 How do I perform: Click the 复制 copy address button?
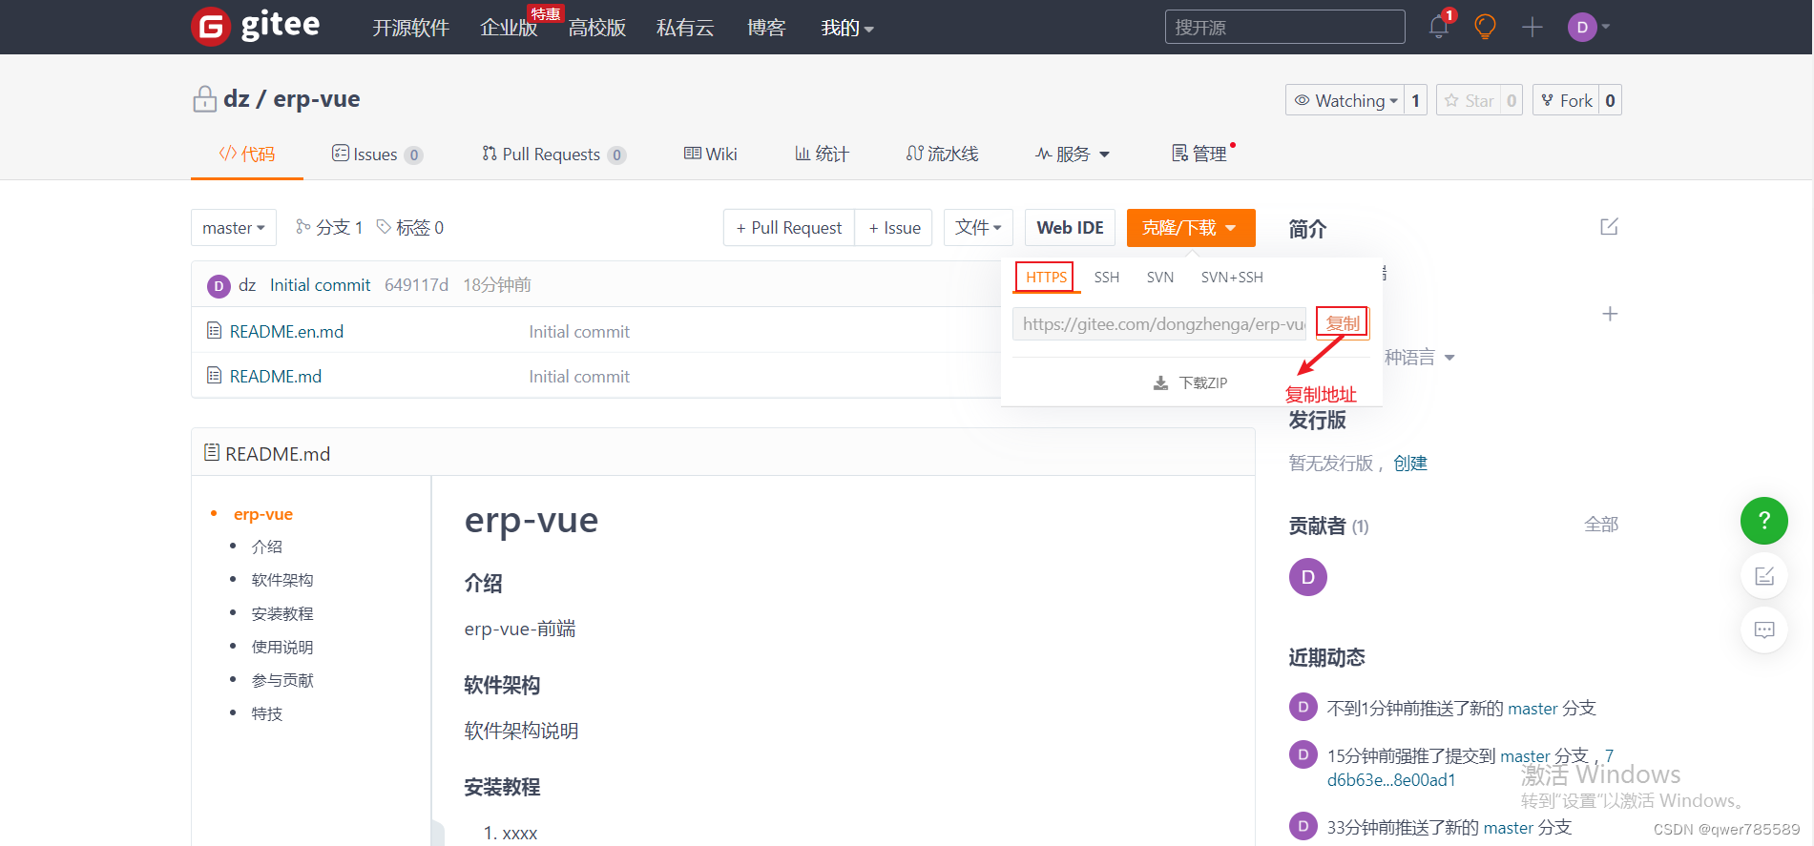point(1343,323)
